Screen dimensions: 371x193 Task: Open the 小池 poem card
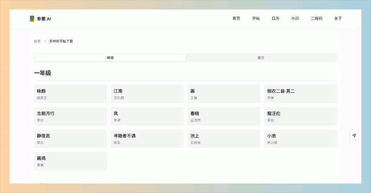[301, 139]
